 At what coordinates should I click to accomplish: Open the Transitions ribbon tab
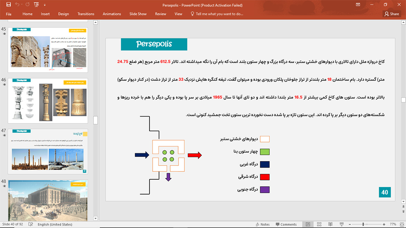point(86,14)
